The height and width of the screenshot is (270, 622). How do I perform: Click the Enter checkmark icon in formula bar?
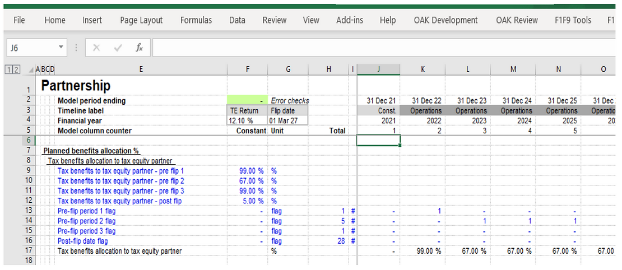pos(118,48)
